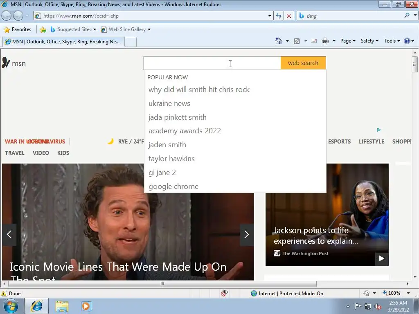Expand the Suggested Sites dropdown
This screenshot has height=314, width=419.
click(95, 29)
